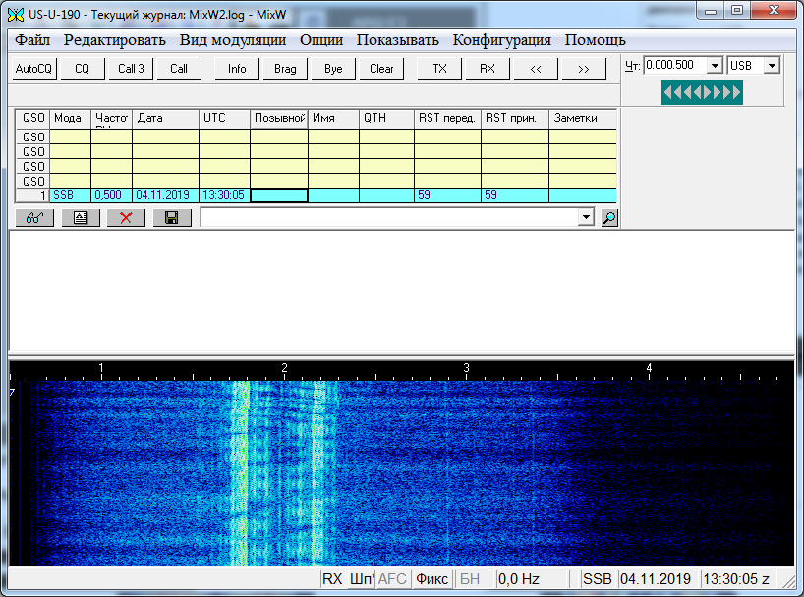Click the RST перед. column header
This screenshot has height=597, width=804.
[x=447, y=118]
